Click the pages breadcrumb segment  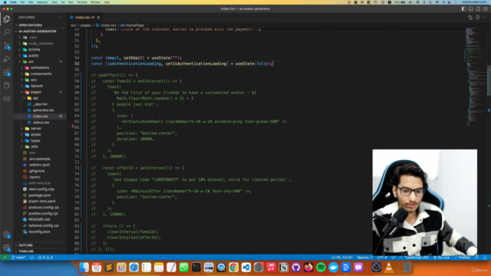click(85, 25)
